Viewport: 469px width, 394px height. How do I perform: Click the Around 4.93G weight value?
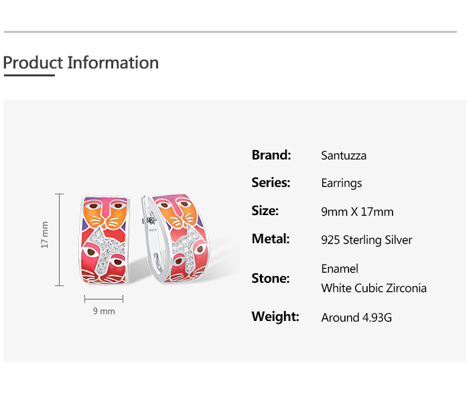pos(356,318)
